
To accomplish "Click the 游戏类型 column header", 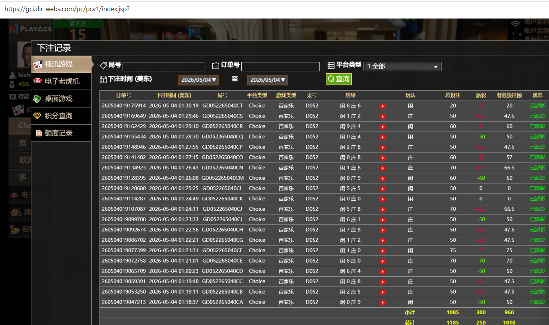I will (286, 95).
